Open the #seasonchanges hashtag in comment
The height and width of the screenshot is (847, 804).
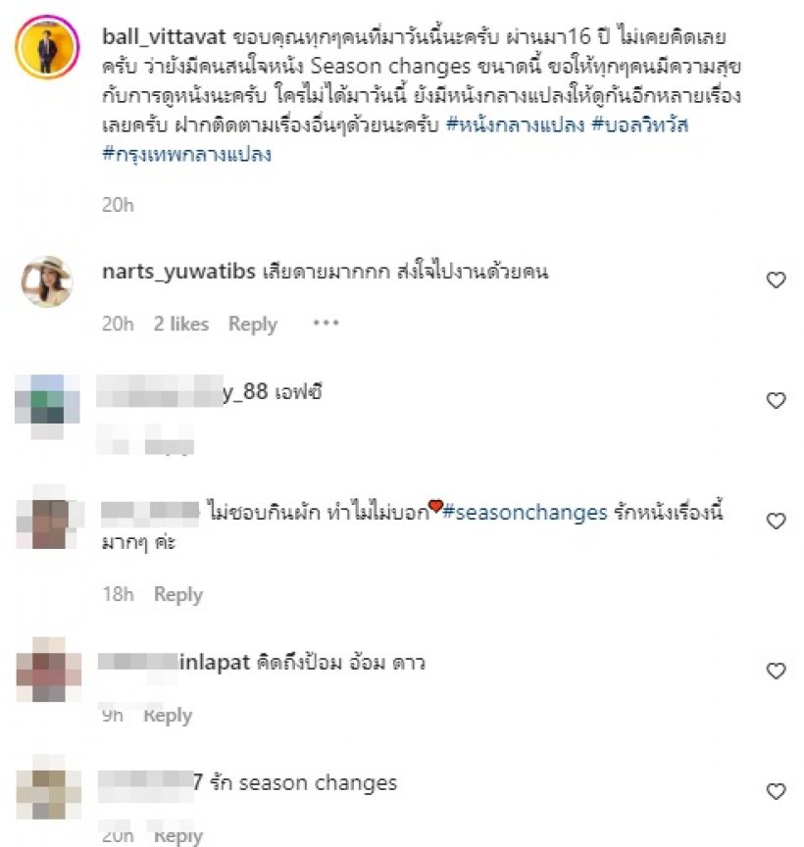point(525,512)
